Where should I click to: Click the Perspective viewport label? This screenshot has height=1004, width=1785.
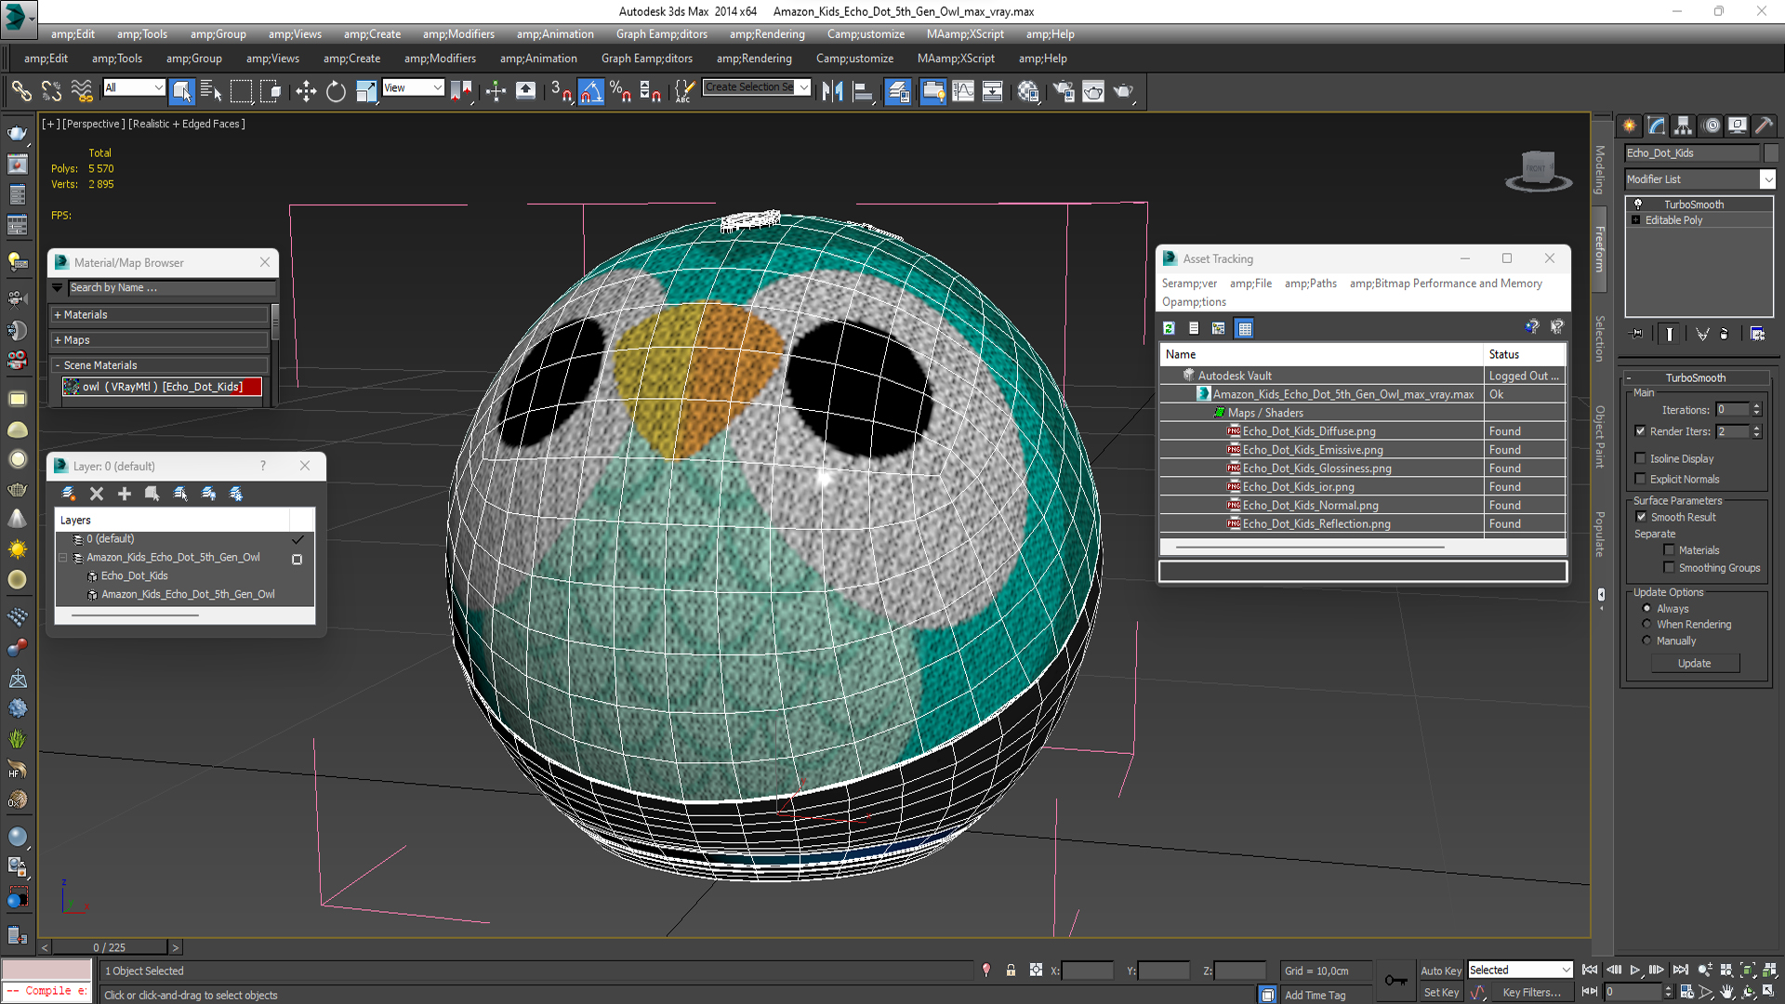pos(92,124)
